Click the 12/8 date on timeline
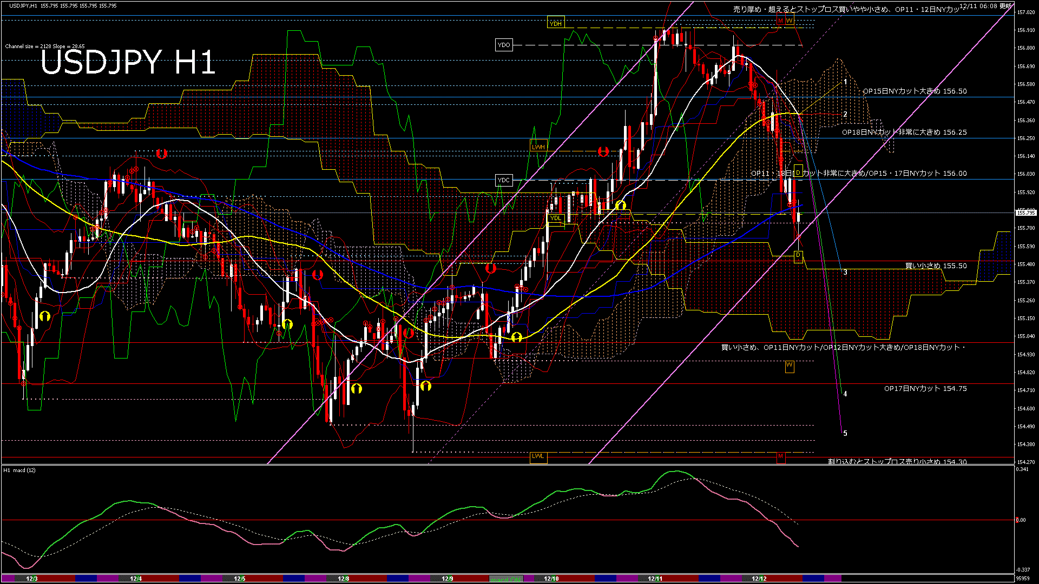Viewport: 1039px width, 584px height. tap(344, 579)
